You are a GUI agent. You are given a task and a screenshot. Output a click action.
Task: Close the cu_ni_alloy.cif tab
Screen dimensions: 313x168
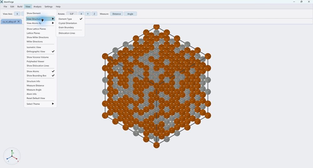pyautogui.click(x=18, y=22)
